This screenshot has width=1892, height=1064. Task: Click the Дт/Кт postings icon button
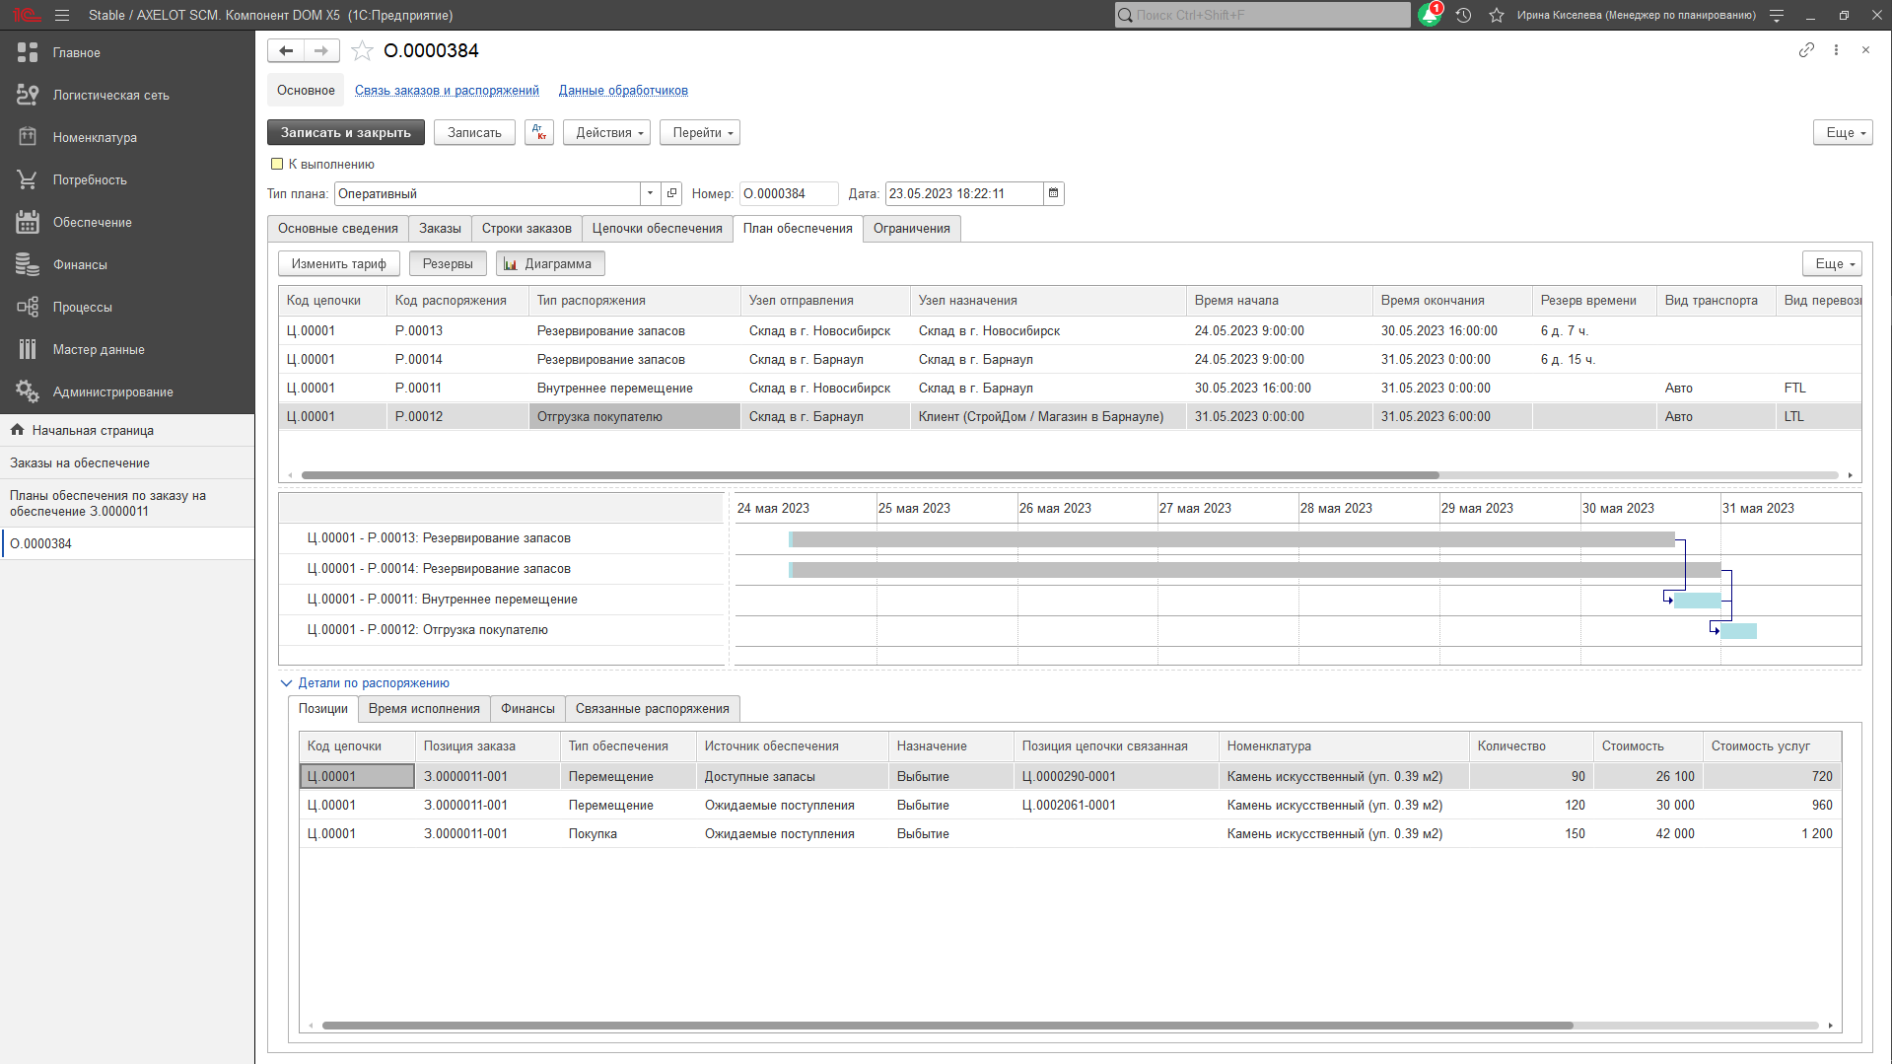539,132
